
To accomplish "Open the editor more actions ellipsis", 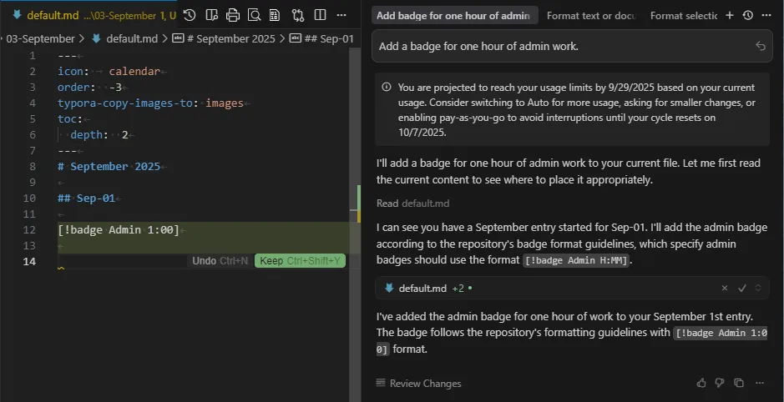I will (341, 15).
